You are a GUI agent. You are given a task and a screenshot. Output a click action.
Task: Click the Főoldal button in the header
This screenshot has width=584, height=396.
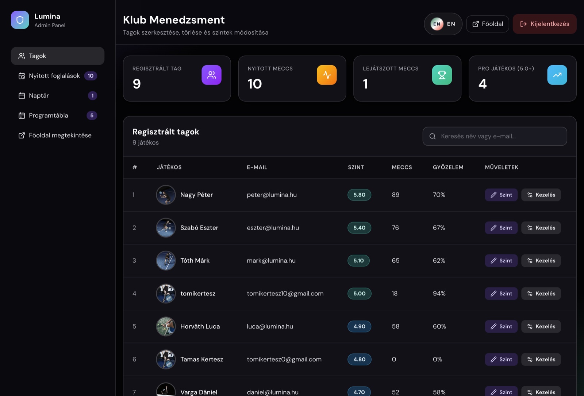click(488, 24)
